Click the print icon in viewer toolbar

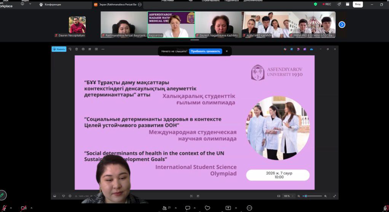[83, 49]
